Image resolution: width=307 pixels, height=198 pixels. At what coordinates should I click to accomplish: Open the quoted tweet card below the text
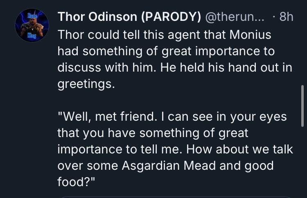[x=176, y=196]
